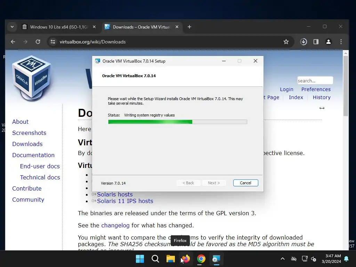356x267 pixels.
Task: Open site information icon in address bar
Action: pos(53,42)
